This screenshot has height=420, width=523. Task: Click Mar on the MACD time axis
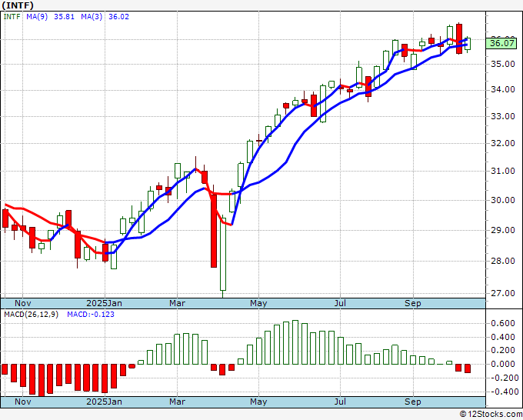click(x=177, y=402)
